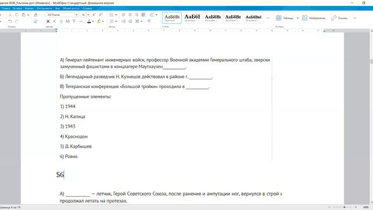Click the bulleted list icon
The height and width of the screenshot is (210, 373).
111,15
